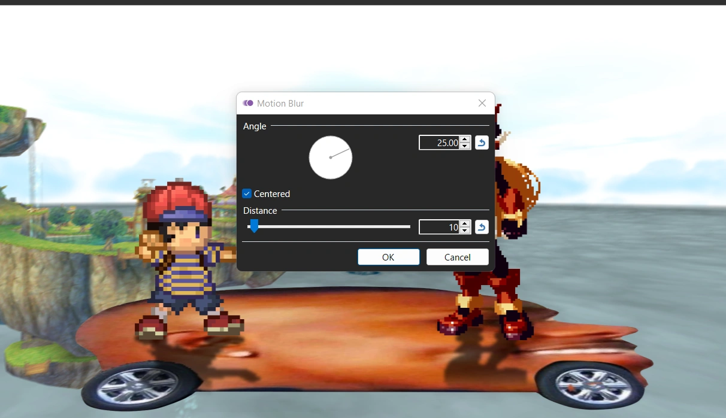Cancel the Motion Blur dialog

coord(458,257)
